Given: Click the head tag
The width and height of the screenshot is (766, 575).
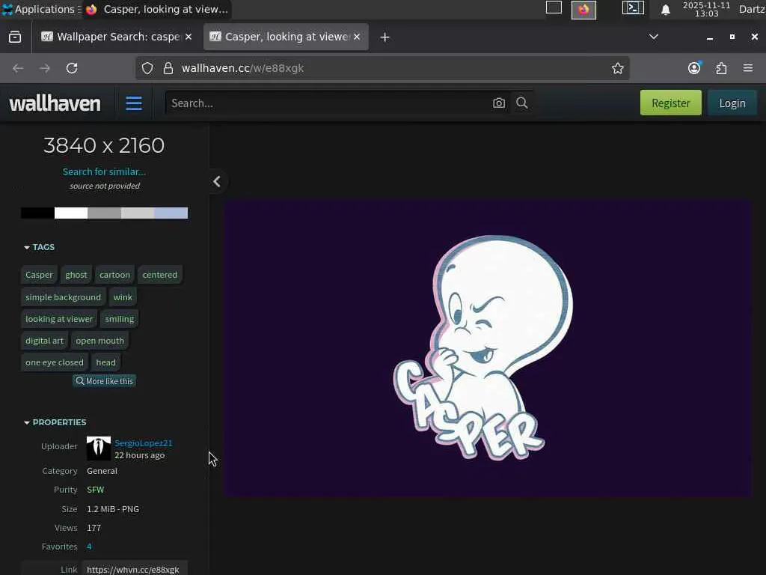Looking at the screenshot, I should point(106,362).
